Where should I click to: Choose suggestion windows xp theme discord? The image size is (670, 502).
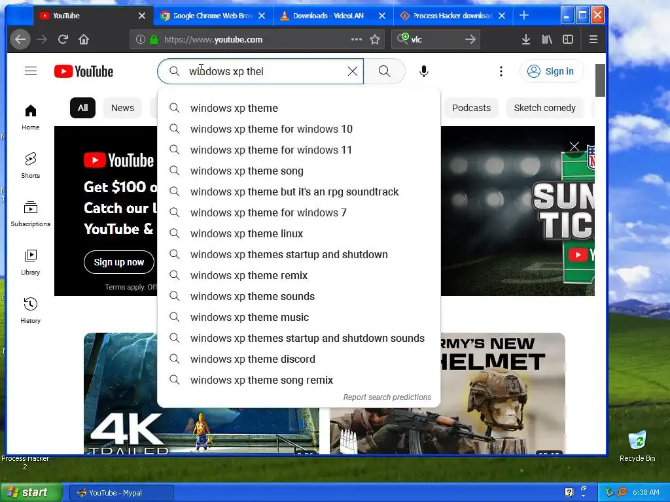pyautogui.click(x=298, y=359)
